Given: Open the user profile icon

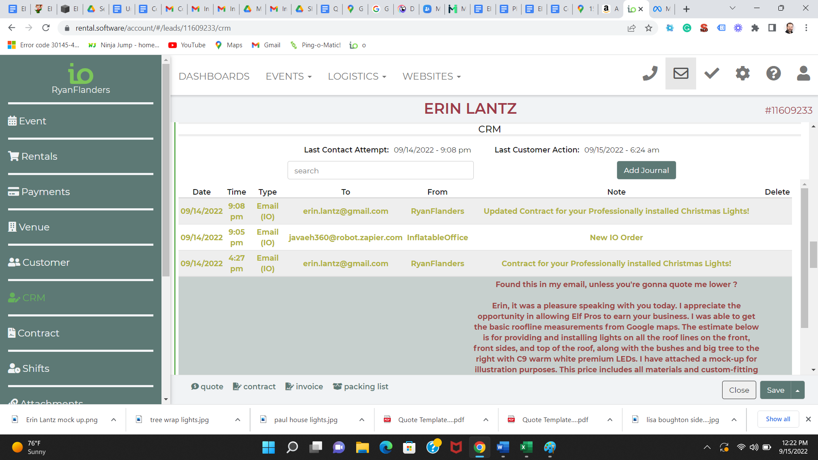Looking at the screenshot, I should [x=803, y=74].
